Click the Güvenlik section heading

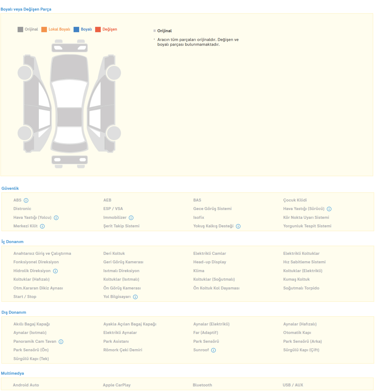point(10,188)
